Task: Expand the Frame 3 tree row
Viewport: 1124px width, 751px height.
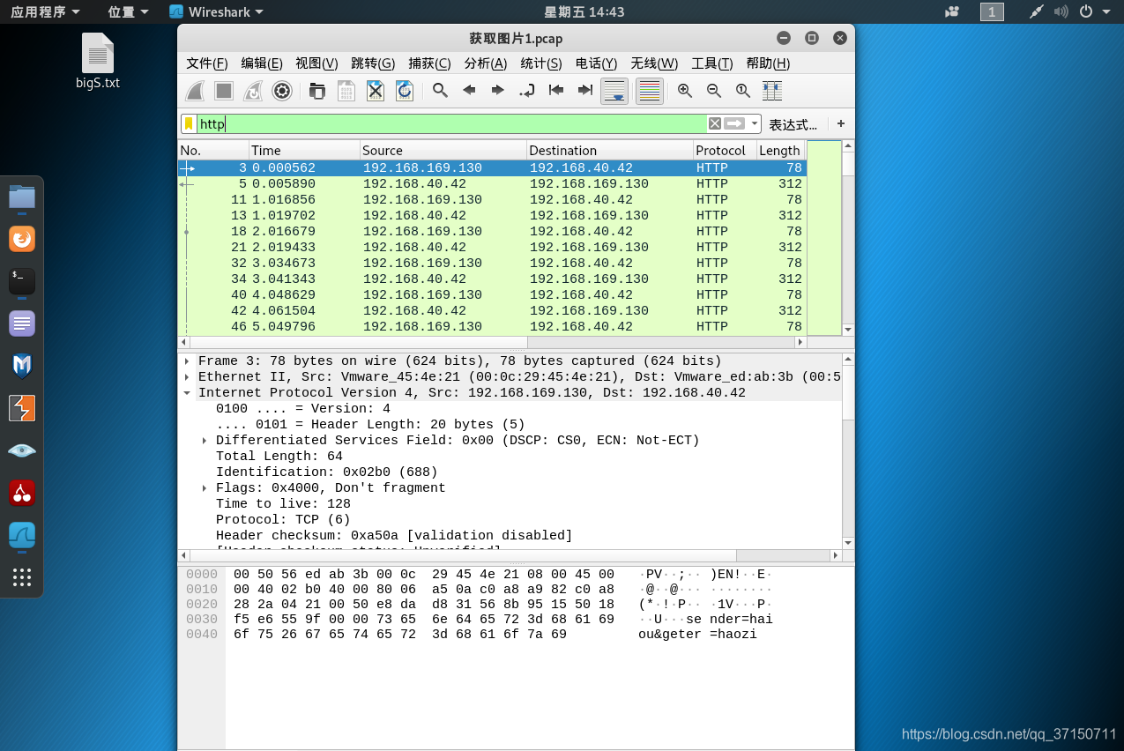Action: (187, 361)
